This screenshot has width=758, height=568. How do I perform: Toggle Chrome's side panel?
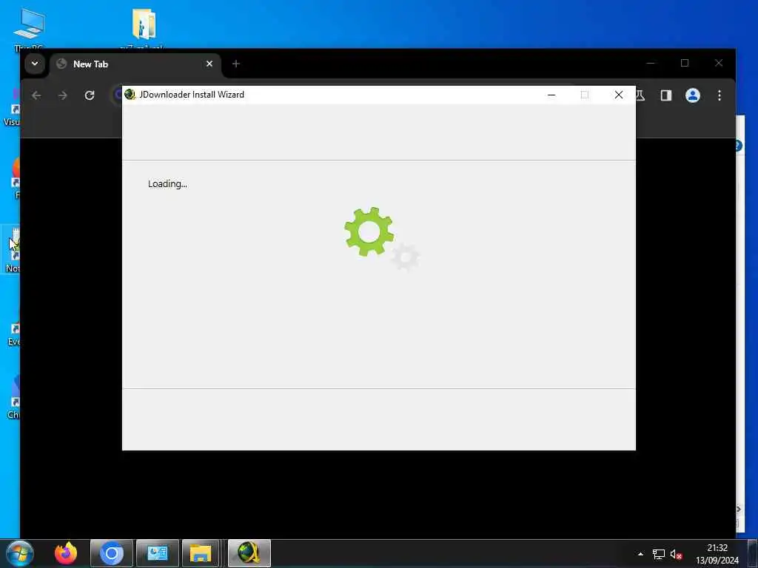point(666,95)
